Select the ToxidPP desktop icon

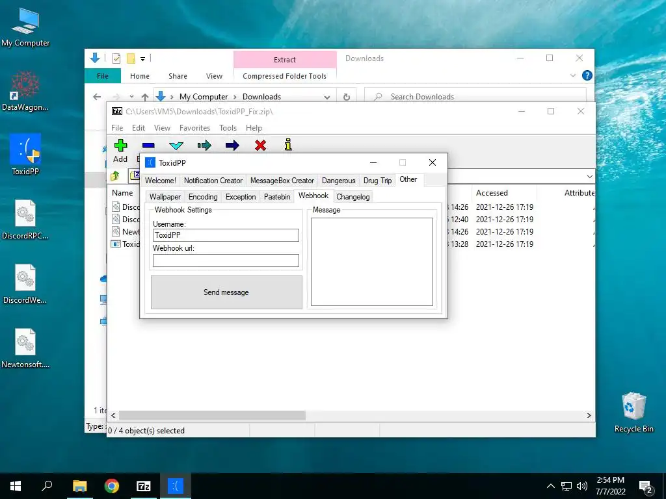(x=25, y=155)
